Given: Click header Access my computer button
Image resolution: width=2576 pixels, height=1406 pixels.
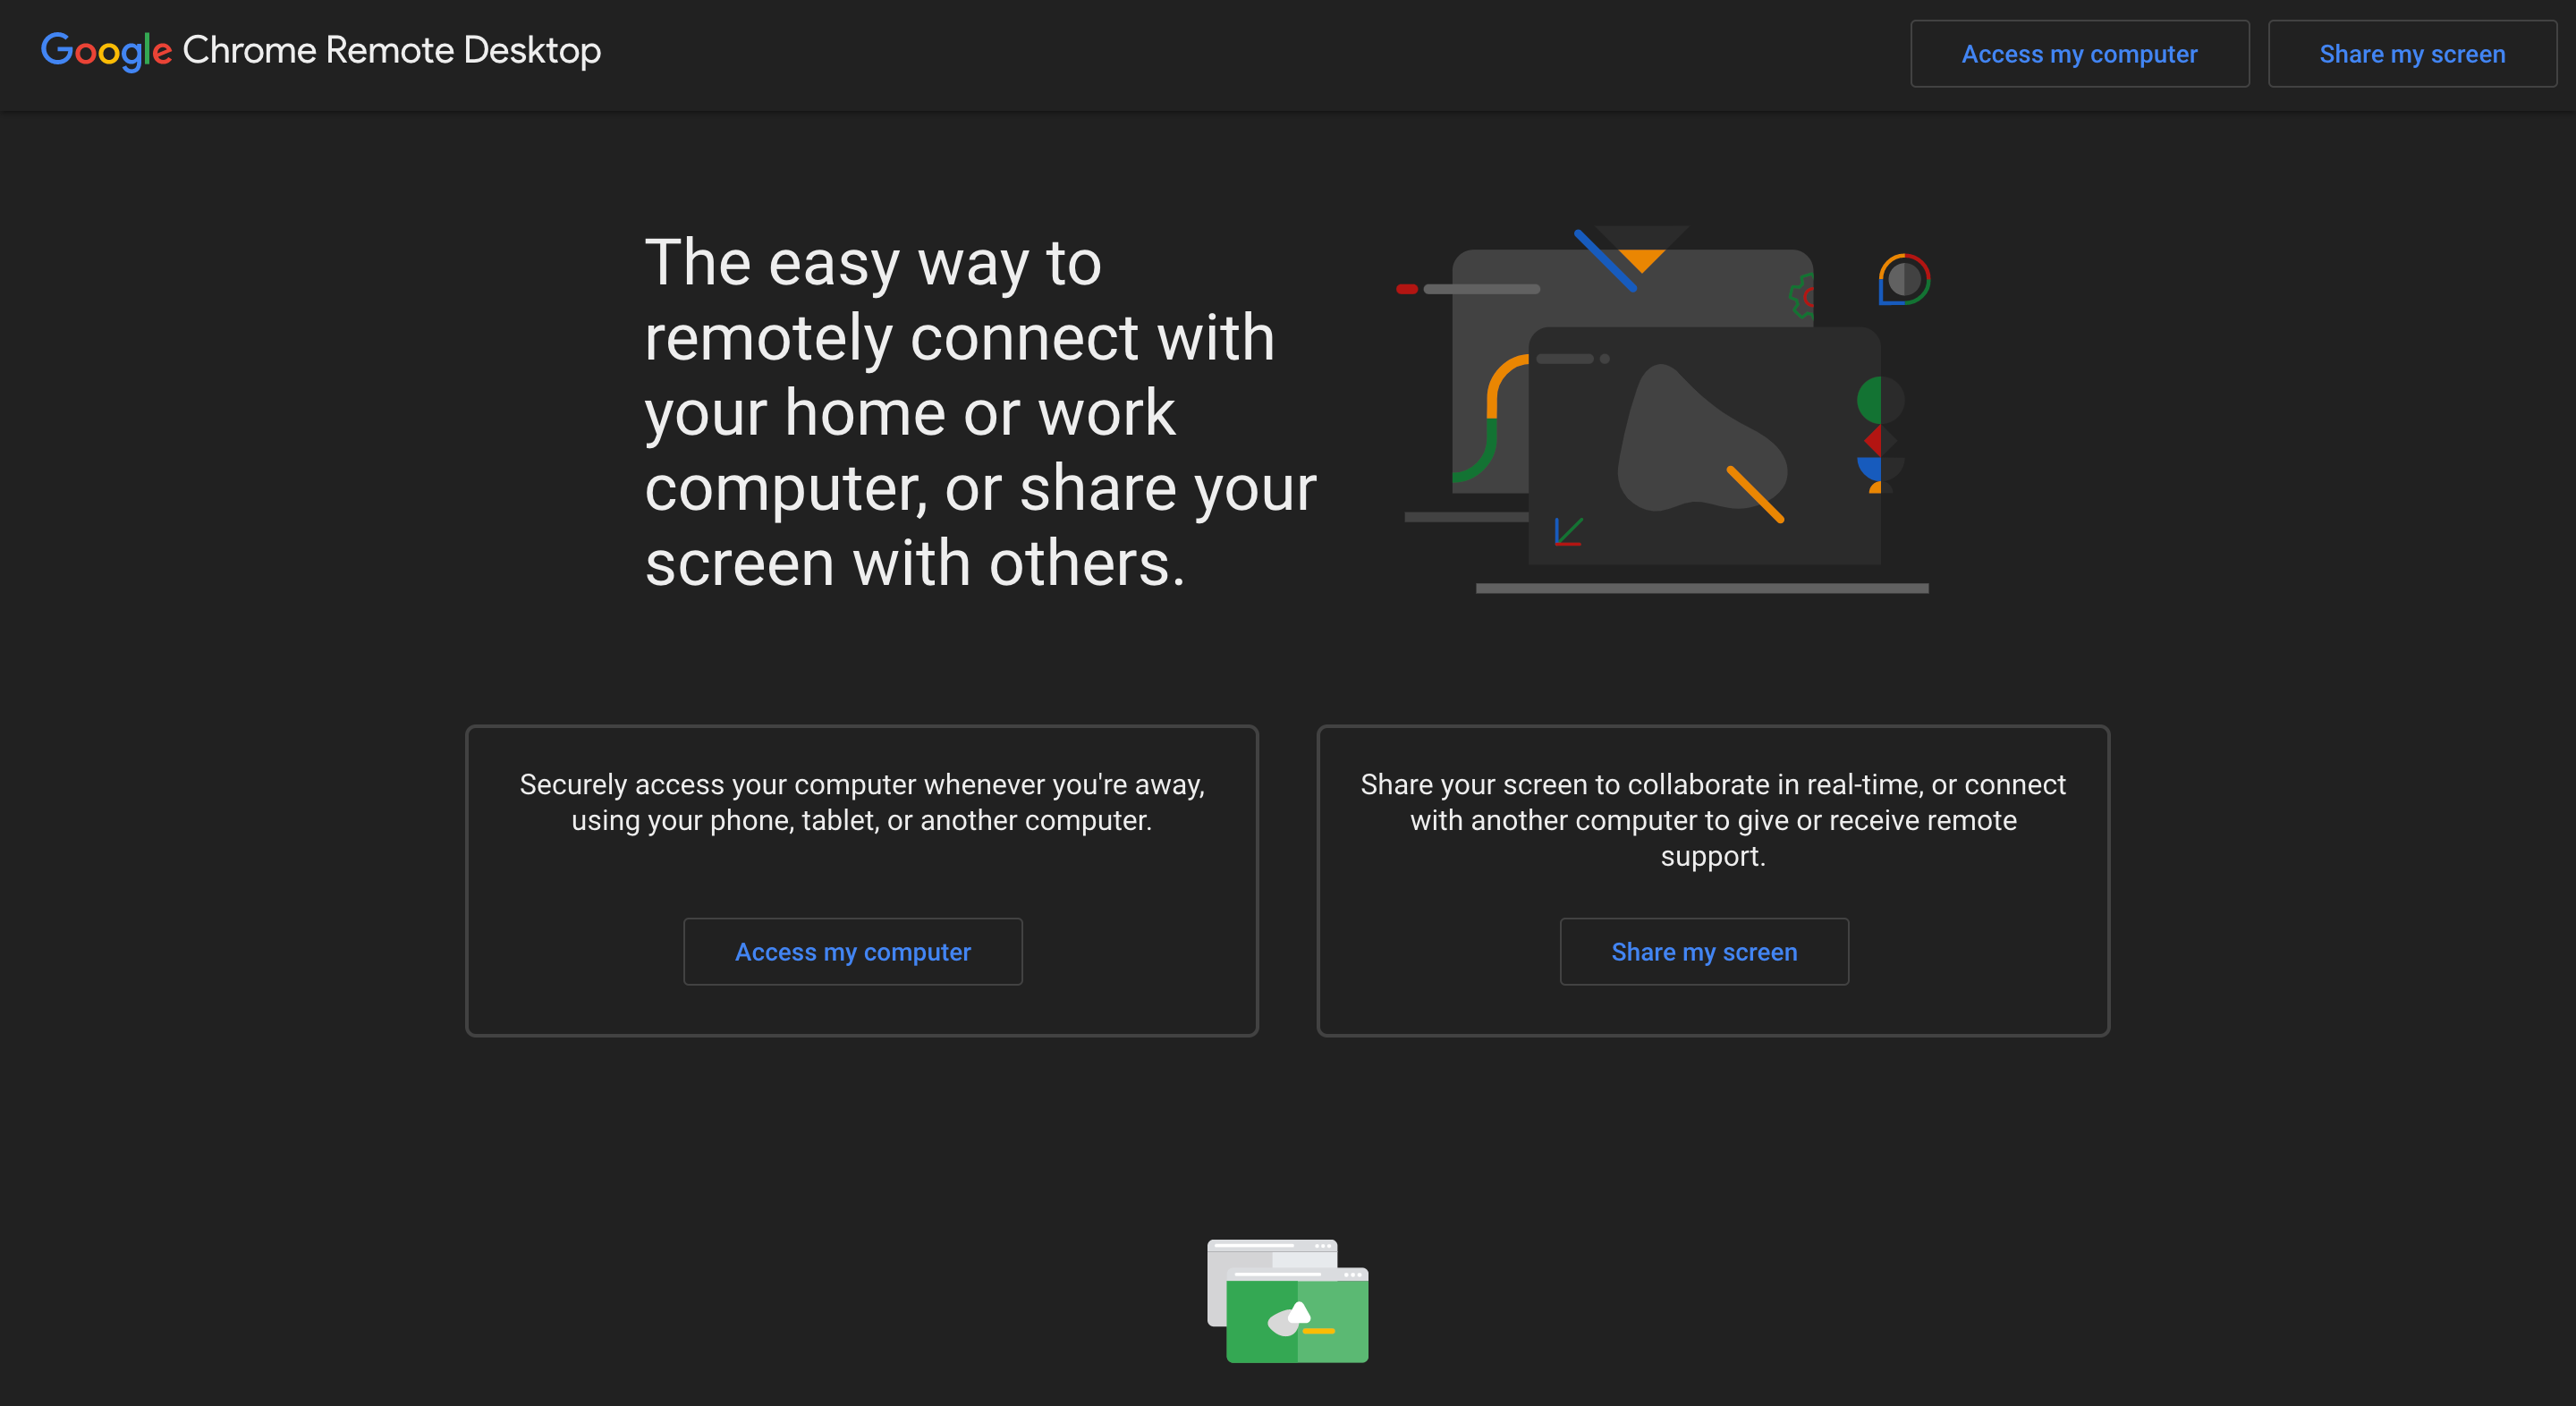Looking at the screenshot, I should click(x=2079, y=54).
